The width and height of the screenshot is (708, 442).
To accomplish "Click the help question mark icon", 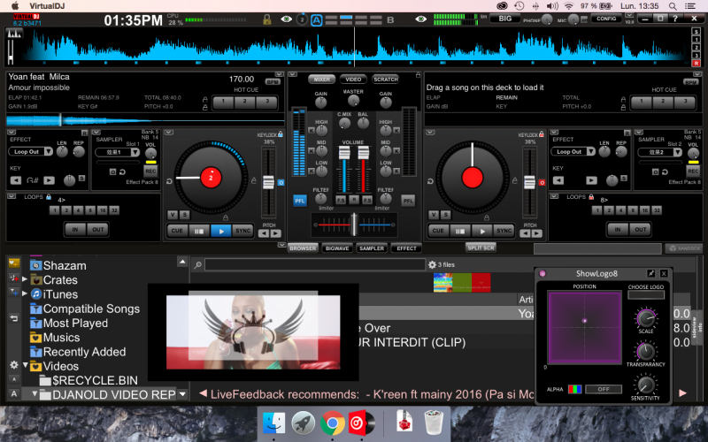I will tap(675, 19).
